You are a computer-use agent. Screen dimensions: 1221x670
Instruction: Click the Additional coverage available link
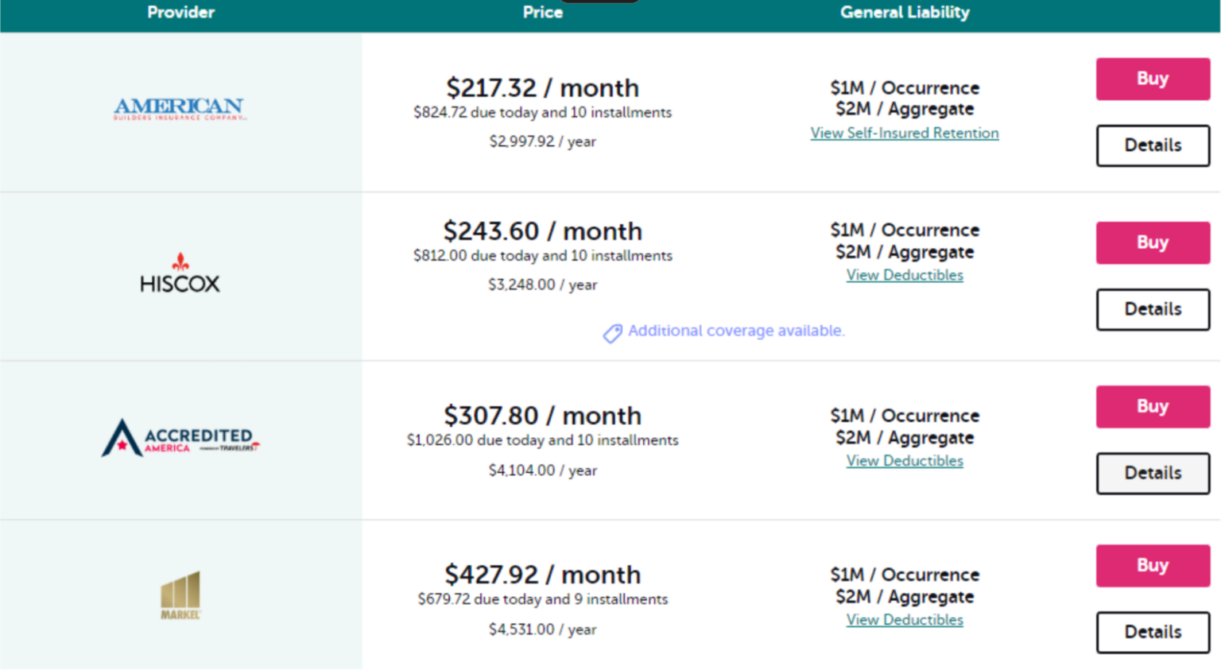tap(735, 331)
